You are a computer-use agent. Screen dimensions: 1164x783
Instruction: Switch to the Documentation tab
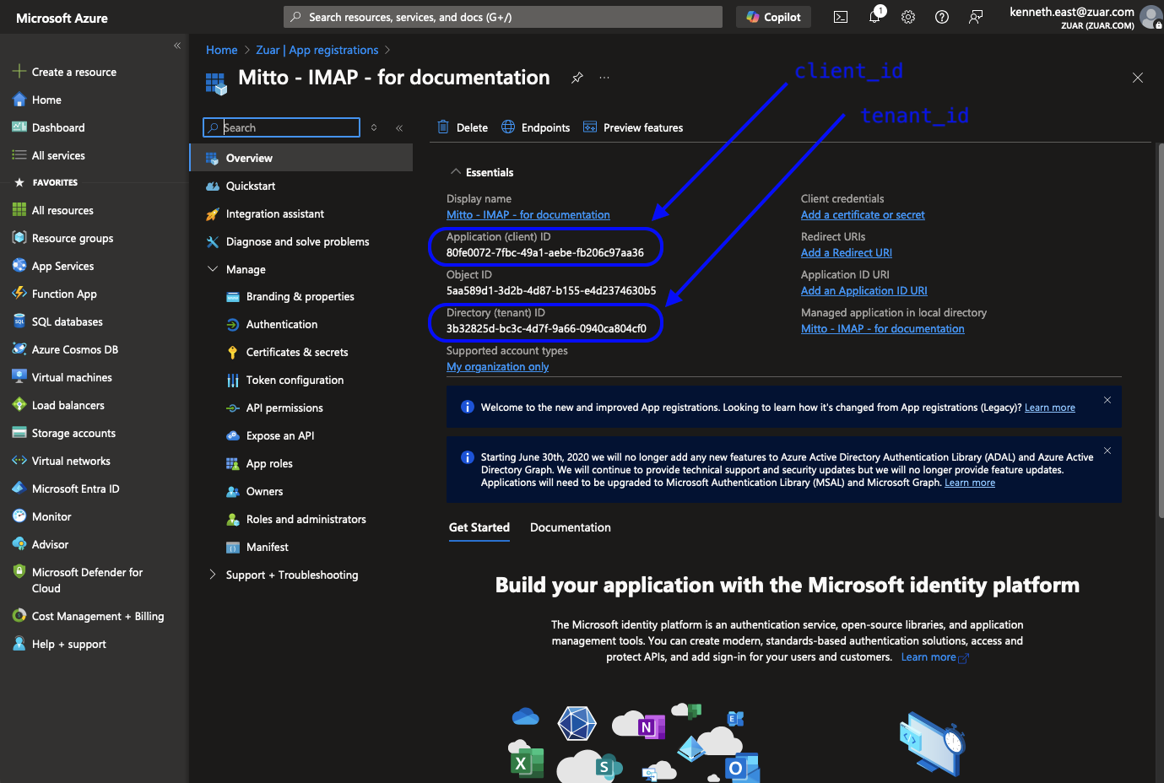point(571,527)
